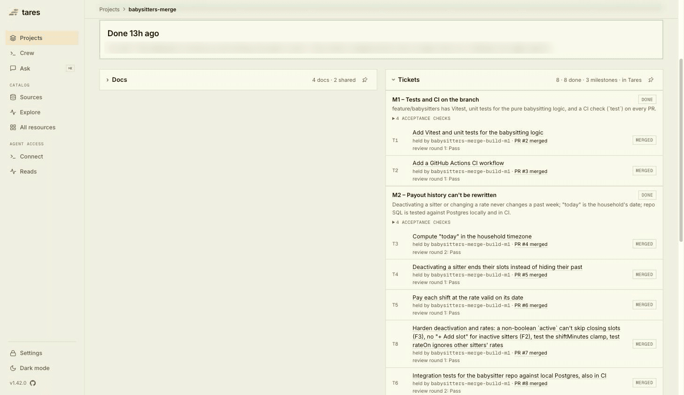Image resolution: width=684 pixels, height=395 pixels.
Task: Click the ⌘K shortcut badge next to Ask
Action: click(70, 69)
